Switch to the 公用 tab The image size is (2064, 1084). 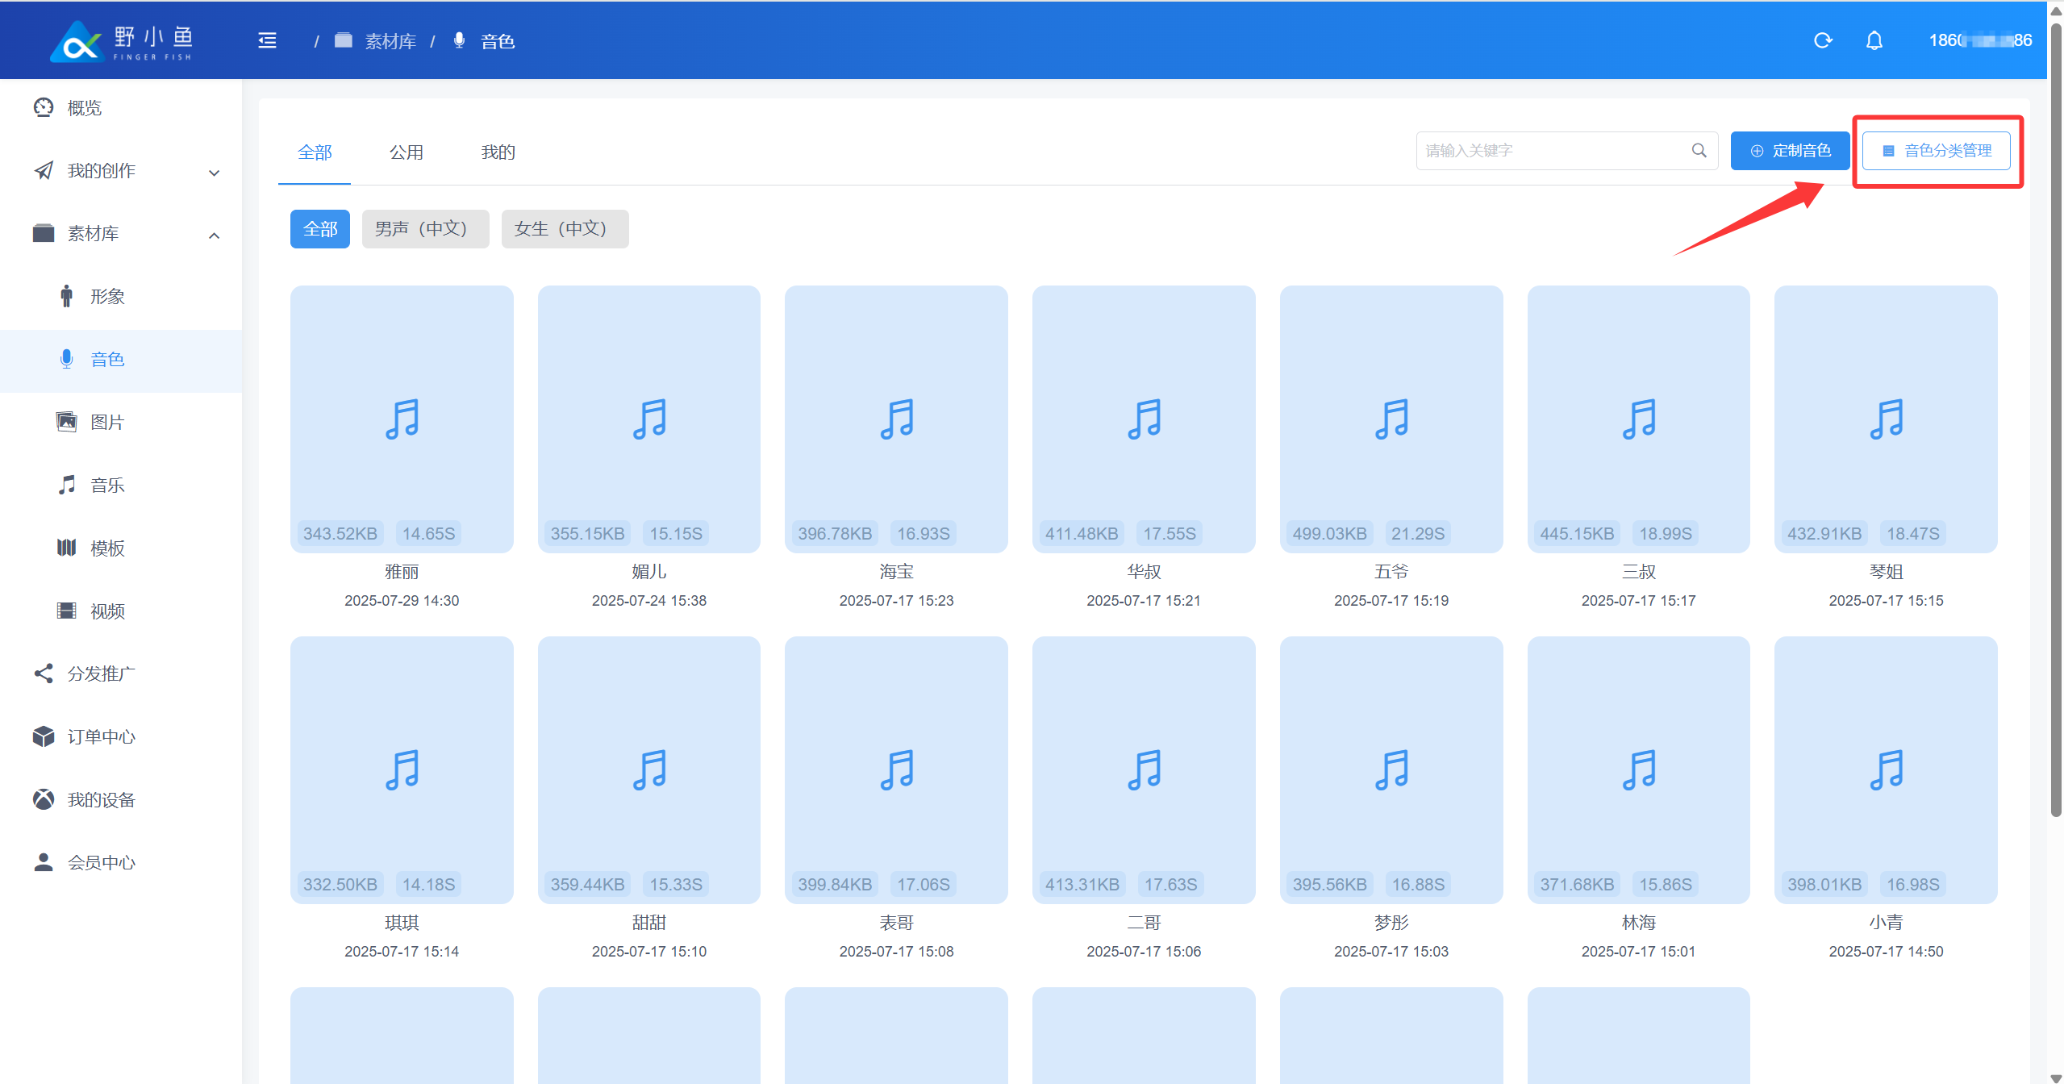point(406,152)
